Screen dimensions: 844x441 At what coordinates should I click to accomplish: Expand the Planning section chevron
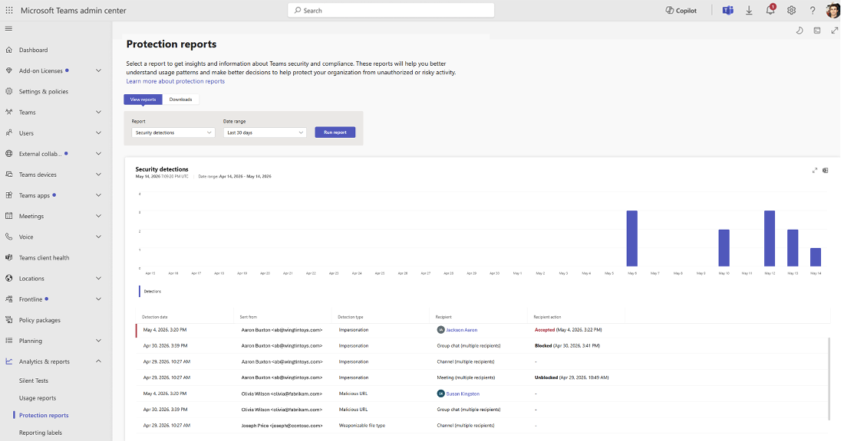pos(98,341)
